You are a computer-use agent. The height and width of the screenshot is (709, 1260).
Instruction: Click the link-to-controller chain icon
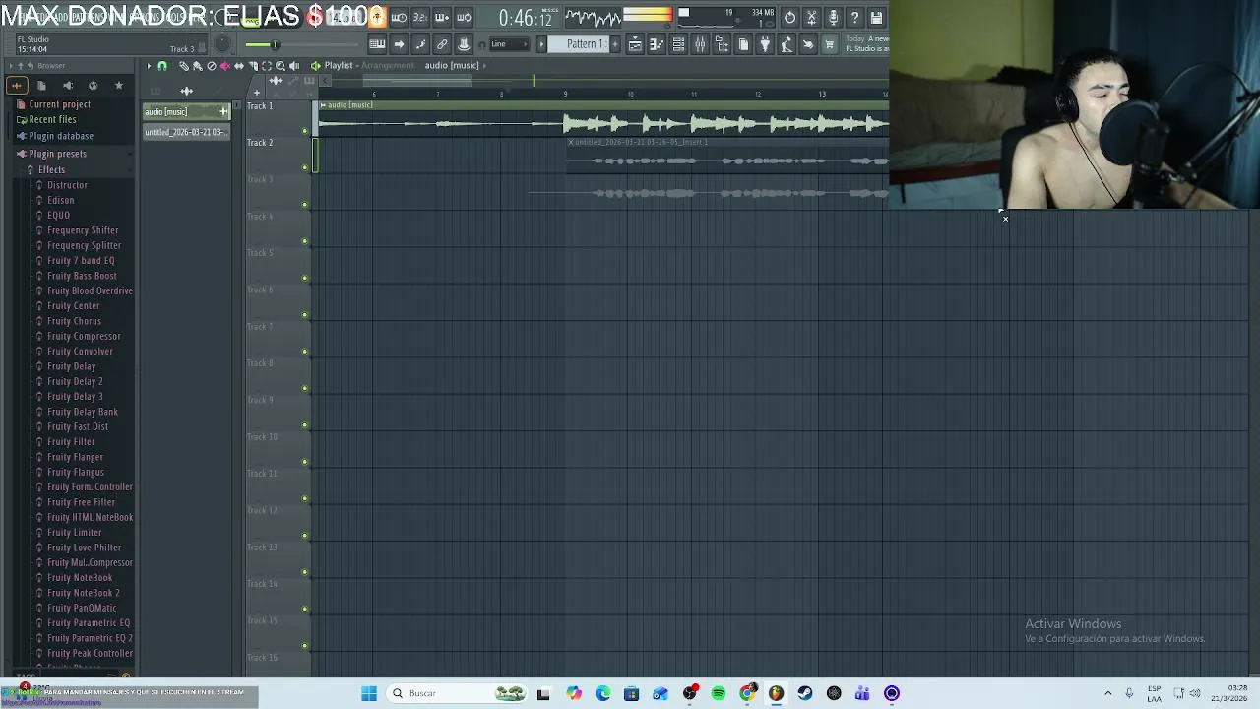pos(442,44)
